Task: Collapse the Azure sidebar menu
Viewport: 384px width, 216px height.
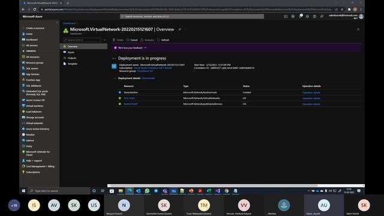Action: point(57,23)
